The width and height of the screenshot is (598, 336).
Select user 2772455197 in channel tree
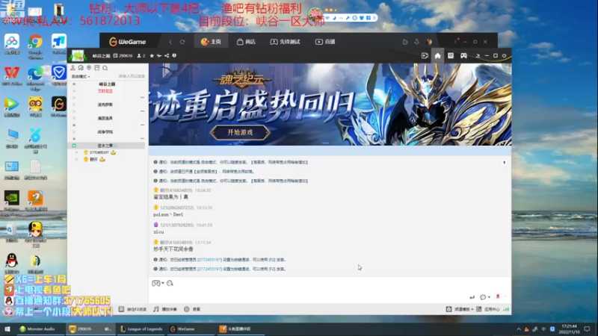(x=99, y=152)
